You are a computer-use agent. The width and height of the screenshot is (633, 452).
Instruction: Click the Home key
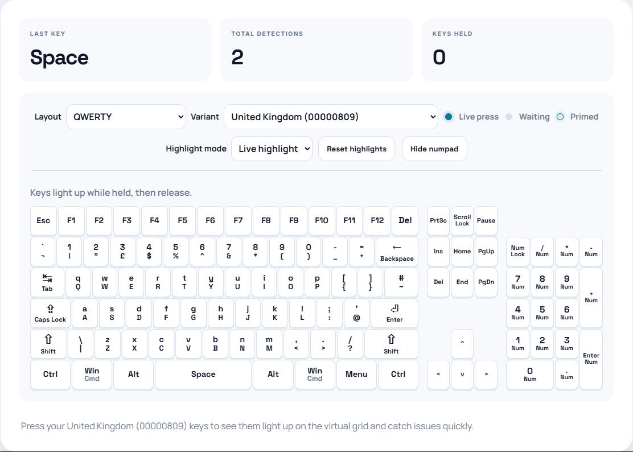[x=462, y=252]
